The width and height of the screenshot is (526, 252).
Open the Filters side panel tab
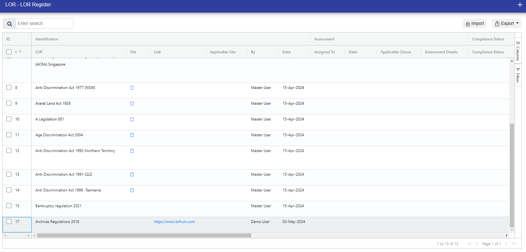[518, 75]
